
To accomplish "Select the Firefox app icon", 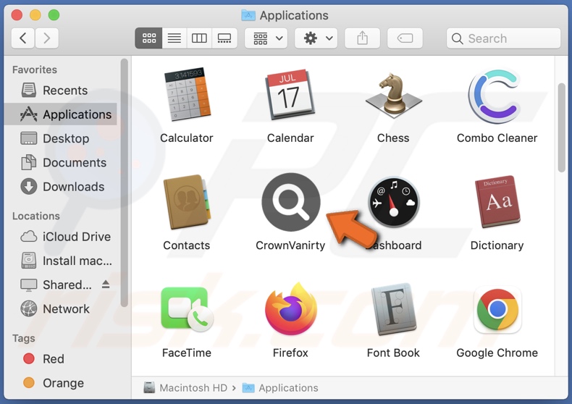I will [291, 309].
